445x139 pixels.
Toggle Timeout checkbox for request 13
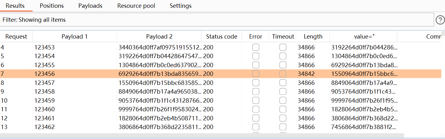[x=283, y=127]
